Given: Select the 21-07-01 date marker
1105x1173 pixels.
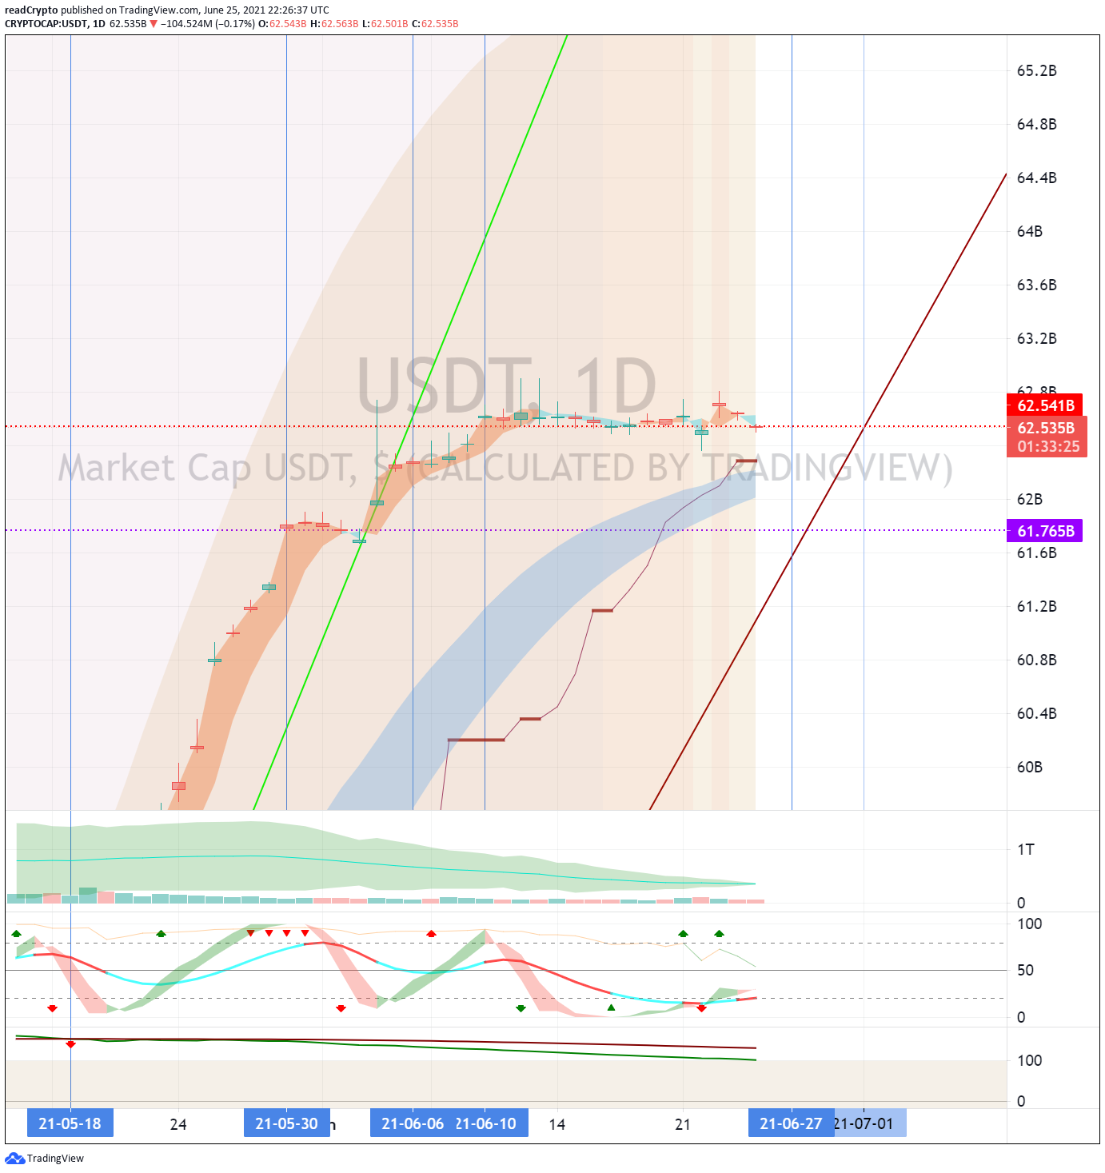Looking at the screenshot, I should pyautogui.click(x=868, y=1123).
